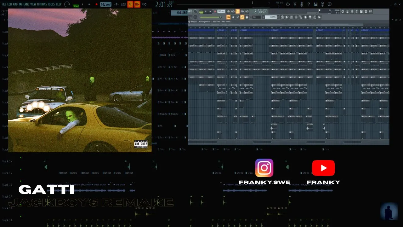Click the 143 tempo field in inset window
Screen dimensions: 403x227
pyautogui.click(x=221, y=11)
